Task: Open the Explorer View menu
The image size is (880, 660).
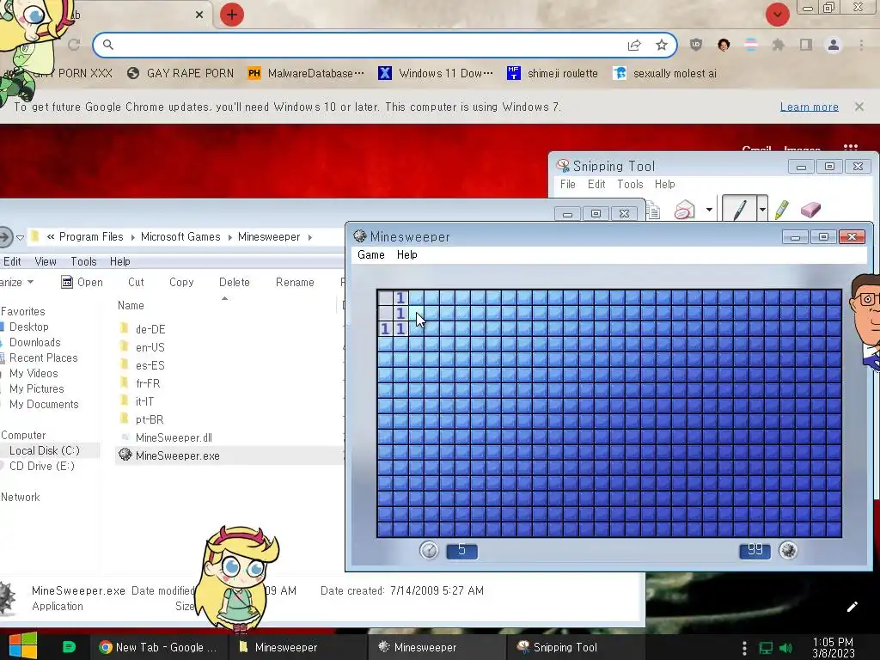Action: coord(46,261)
